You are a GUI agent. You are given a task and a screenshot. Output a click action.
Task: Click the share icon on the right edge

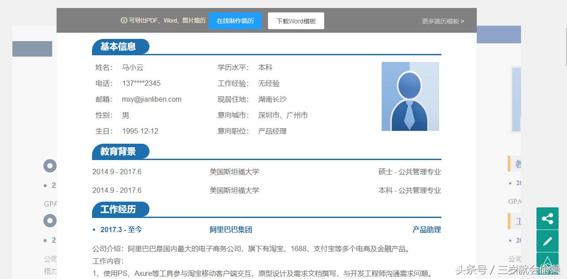coord(548,218)
